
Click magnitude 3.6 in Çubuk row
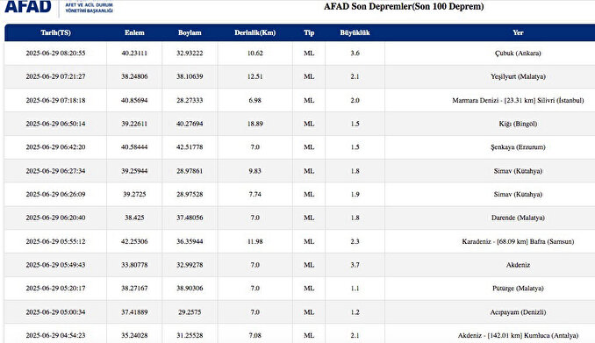pyautogui.click(x=355, y=54)
